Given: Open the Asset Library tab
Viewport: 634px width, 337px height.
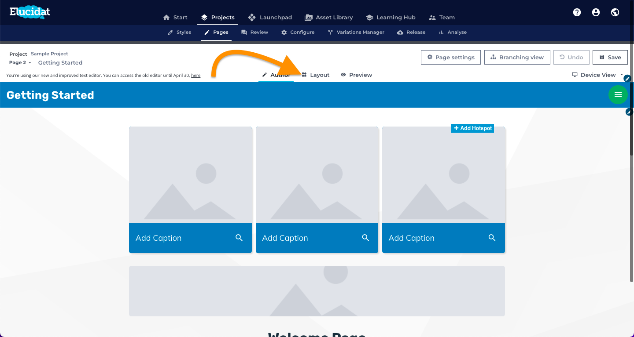Looking at the screenshot, I should [328, 18].
